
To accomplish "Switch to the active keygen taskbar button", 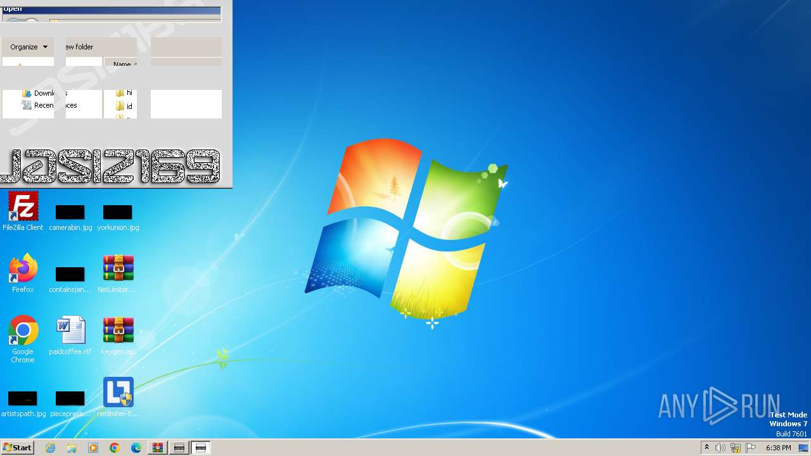I will click(x=201, y=448).
